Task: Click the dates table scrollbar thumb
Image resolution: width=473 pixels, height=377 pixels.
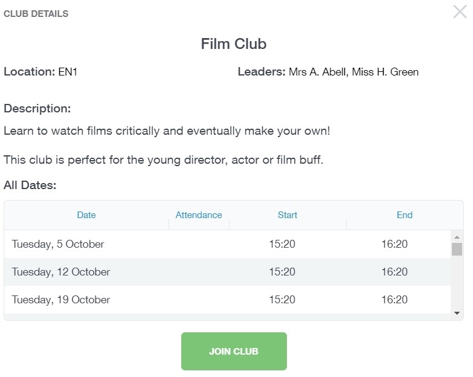Action: 457,249
